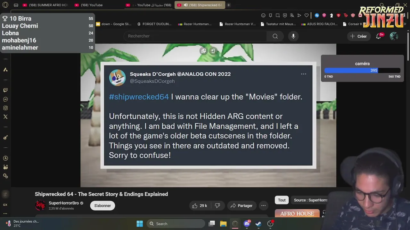The width and height of the screenshot is (410, 230).
Task: Click the GX button in the sidebar
Action: coord(5,205)
